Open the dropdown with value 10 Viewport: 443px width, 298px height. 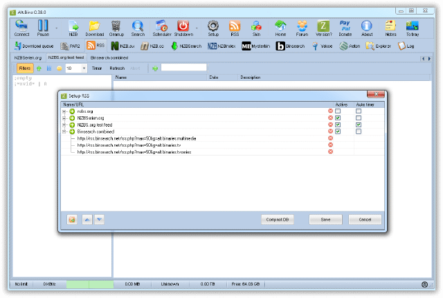84,68
